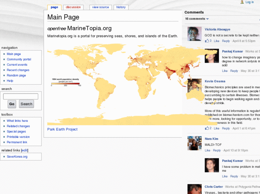260x194 pixels.
Task: Click the Comments heading text
Action: [x=194, y=12]
